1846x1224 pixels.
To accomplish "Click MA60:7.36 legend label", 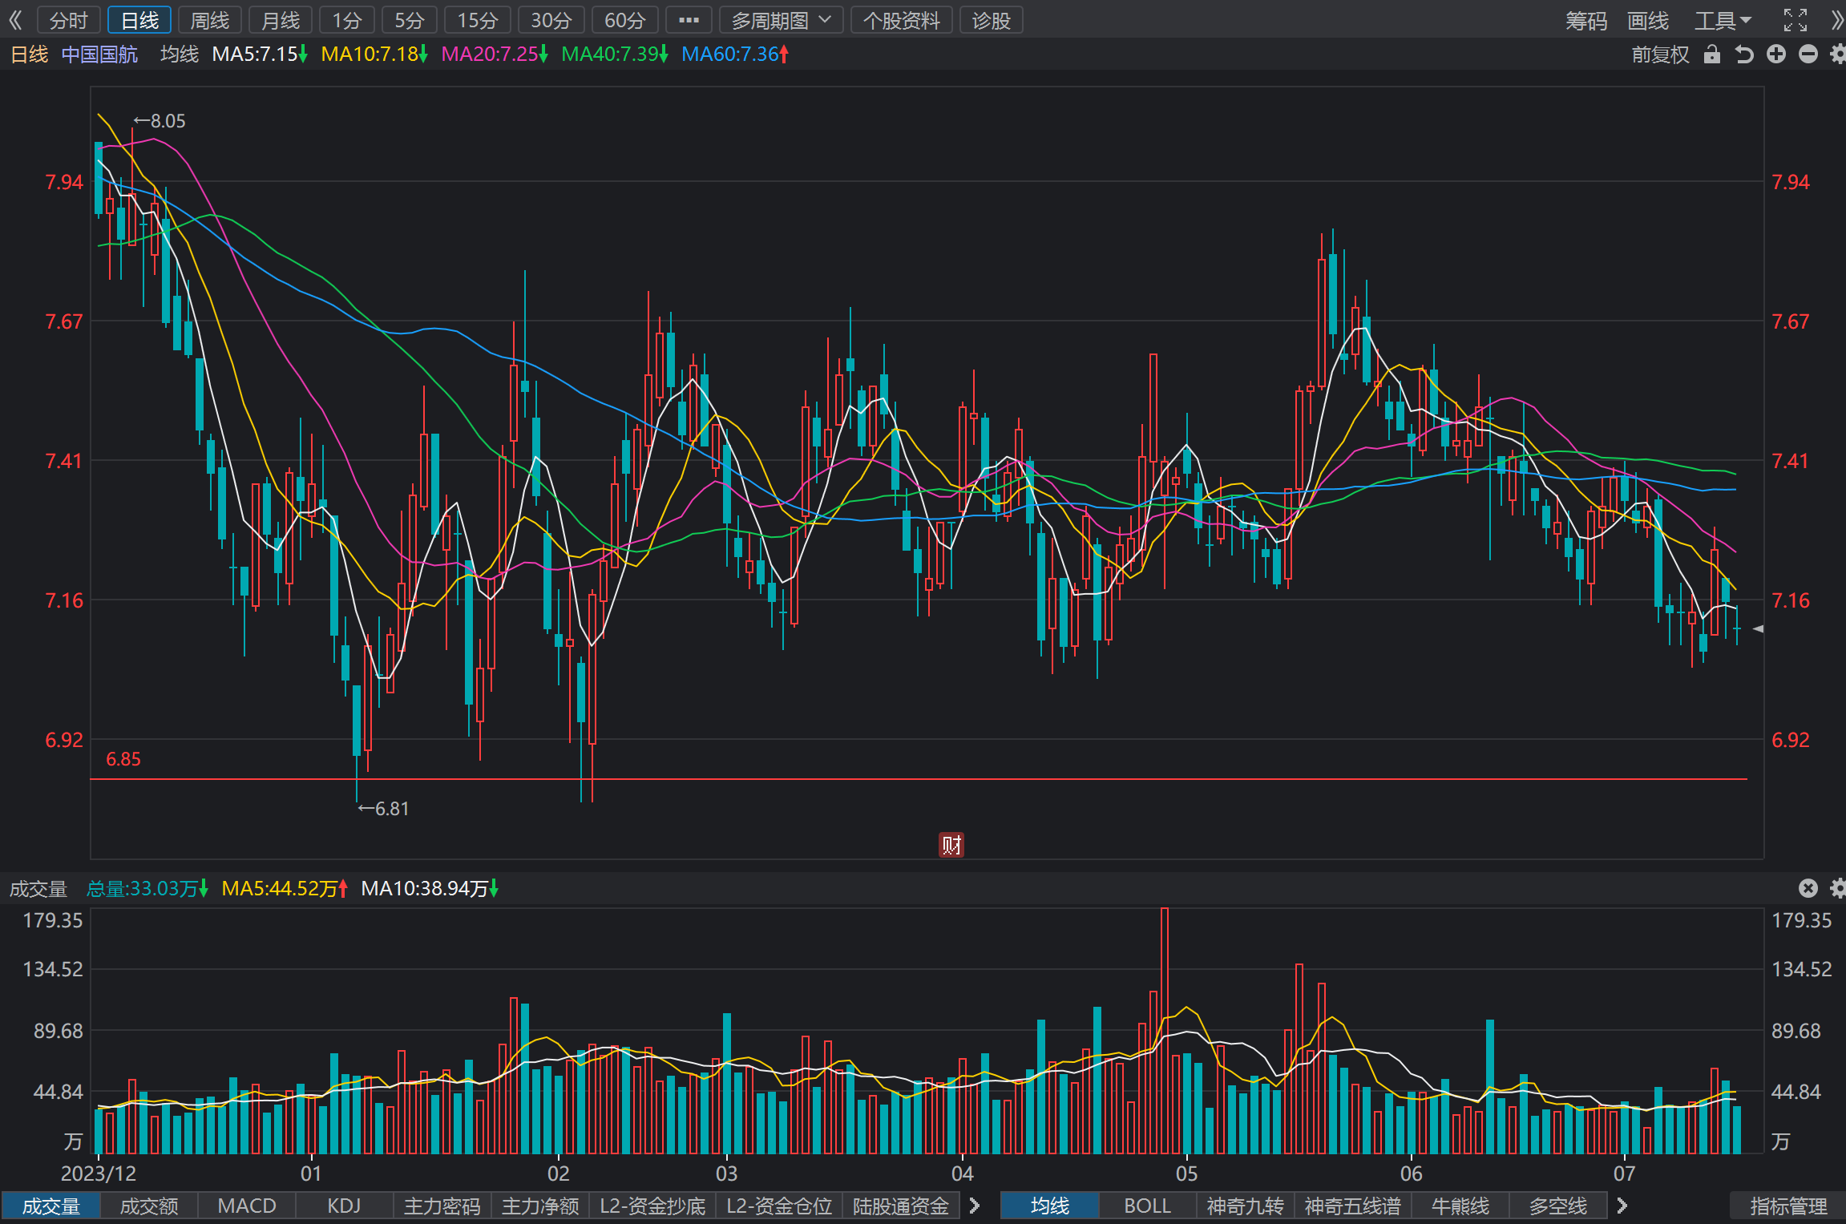I will click(x=735, y=54).
